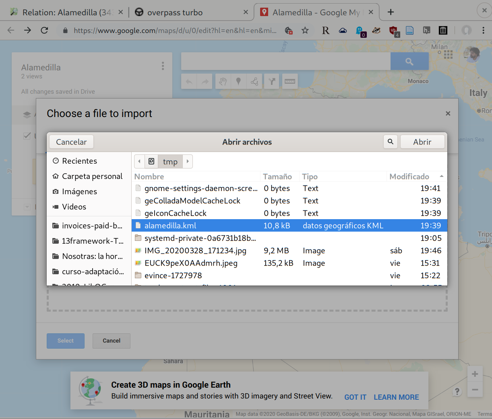Click the My Maps search magnifier button
This screenshot has width=492, height=419.
coord(409,62)
